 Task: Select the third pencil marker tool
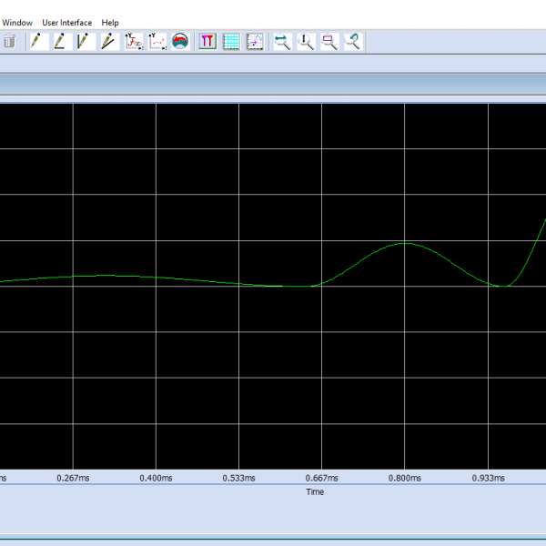[x=84, y=41]
